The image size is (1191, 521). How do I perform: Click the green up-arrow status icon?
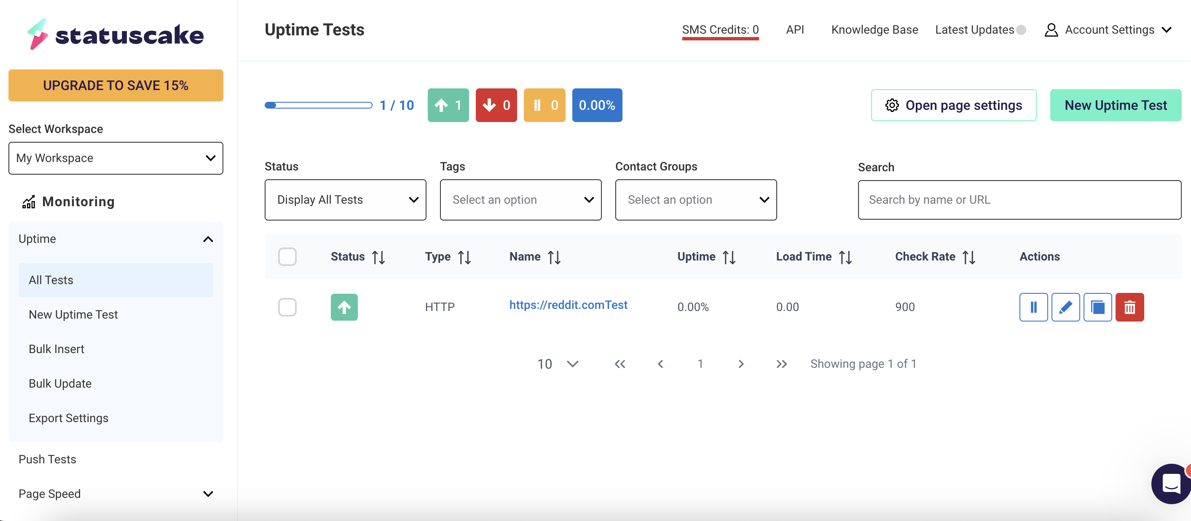click(344, 307)
